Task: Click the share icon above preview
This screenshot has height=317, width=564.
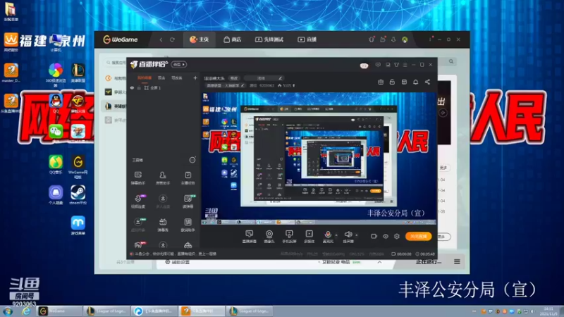Action: coord(427,82)
